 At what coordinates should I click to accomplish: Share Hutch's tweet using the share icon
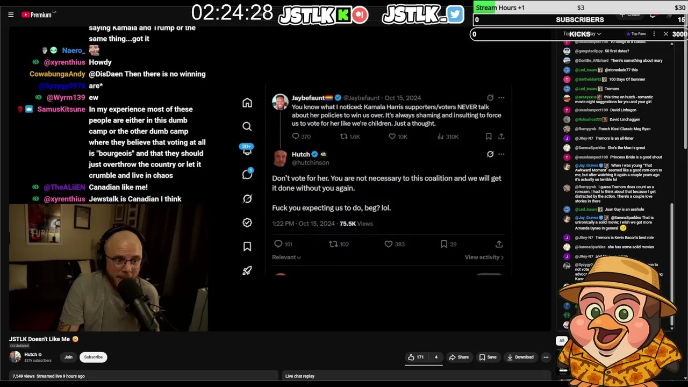[x=499, y=244]
